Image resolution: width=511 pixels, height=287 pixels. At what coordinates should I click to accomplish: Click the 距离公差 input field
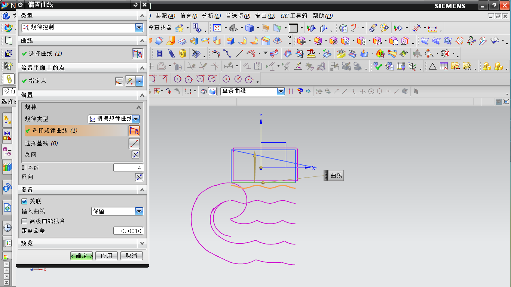[x=128, y=231]
